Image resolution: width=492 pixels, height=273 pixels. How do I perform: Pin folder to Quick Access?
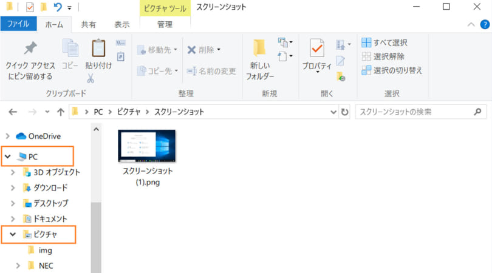30,60
